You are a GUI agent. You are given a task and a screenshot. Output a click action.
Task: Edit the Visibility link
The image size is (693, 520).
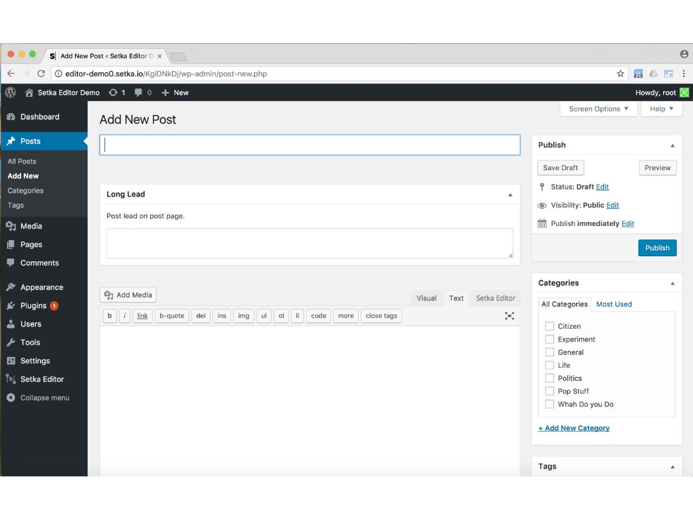(612, 205)
